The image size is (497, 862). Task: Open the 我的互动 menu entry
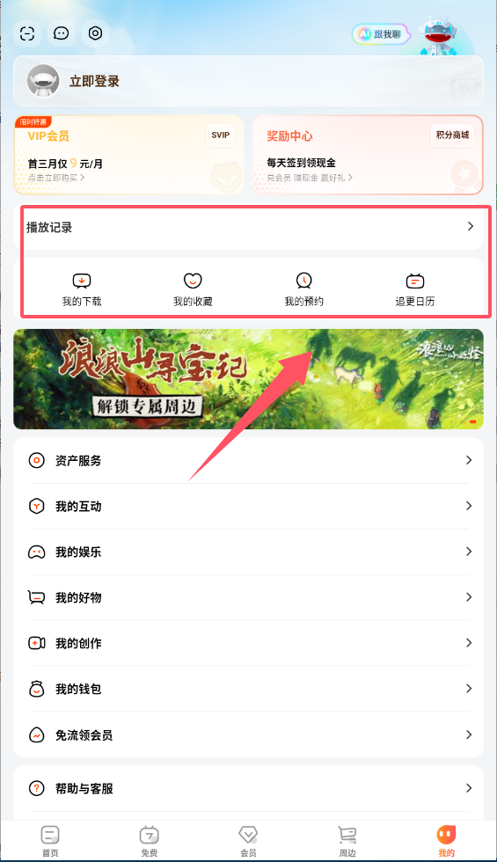[248, 507]
